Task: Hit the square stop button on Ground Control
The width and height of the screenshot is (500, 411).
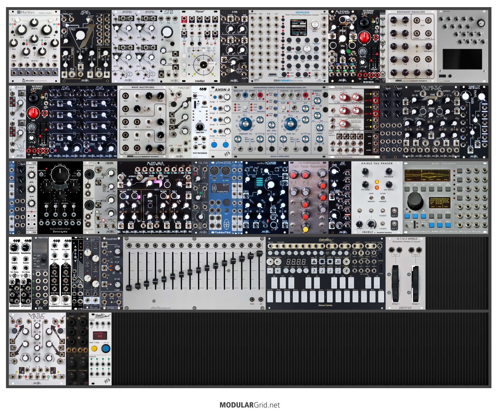Action: pos(322,261)
